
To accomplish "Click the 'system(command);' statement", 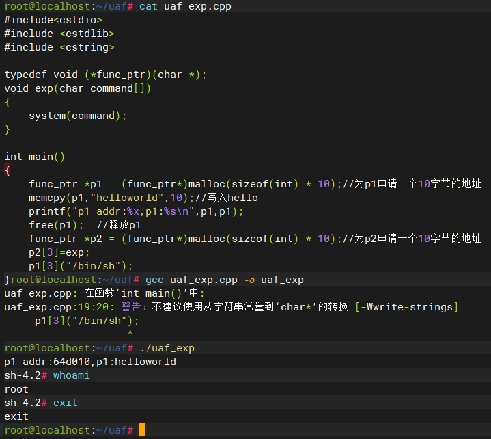I will 78,116.
